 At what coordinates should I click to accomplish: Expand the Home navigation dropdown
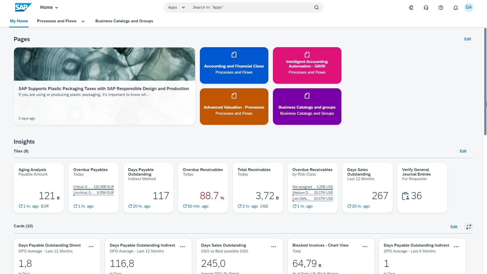(57, 7)
